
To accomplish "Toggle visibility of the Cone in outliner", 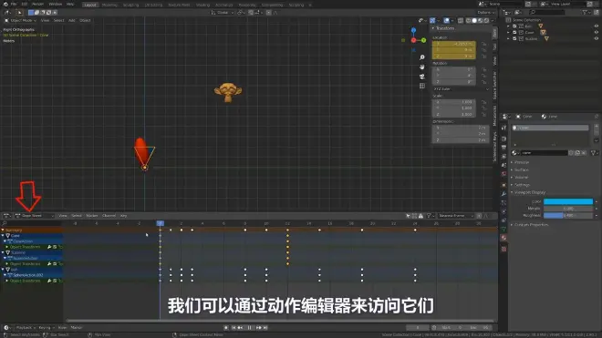I will click(x=597, y=32).
